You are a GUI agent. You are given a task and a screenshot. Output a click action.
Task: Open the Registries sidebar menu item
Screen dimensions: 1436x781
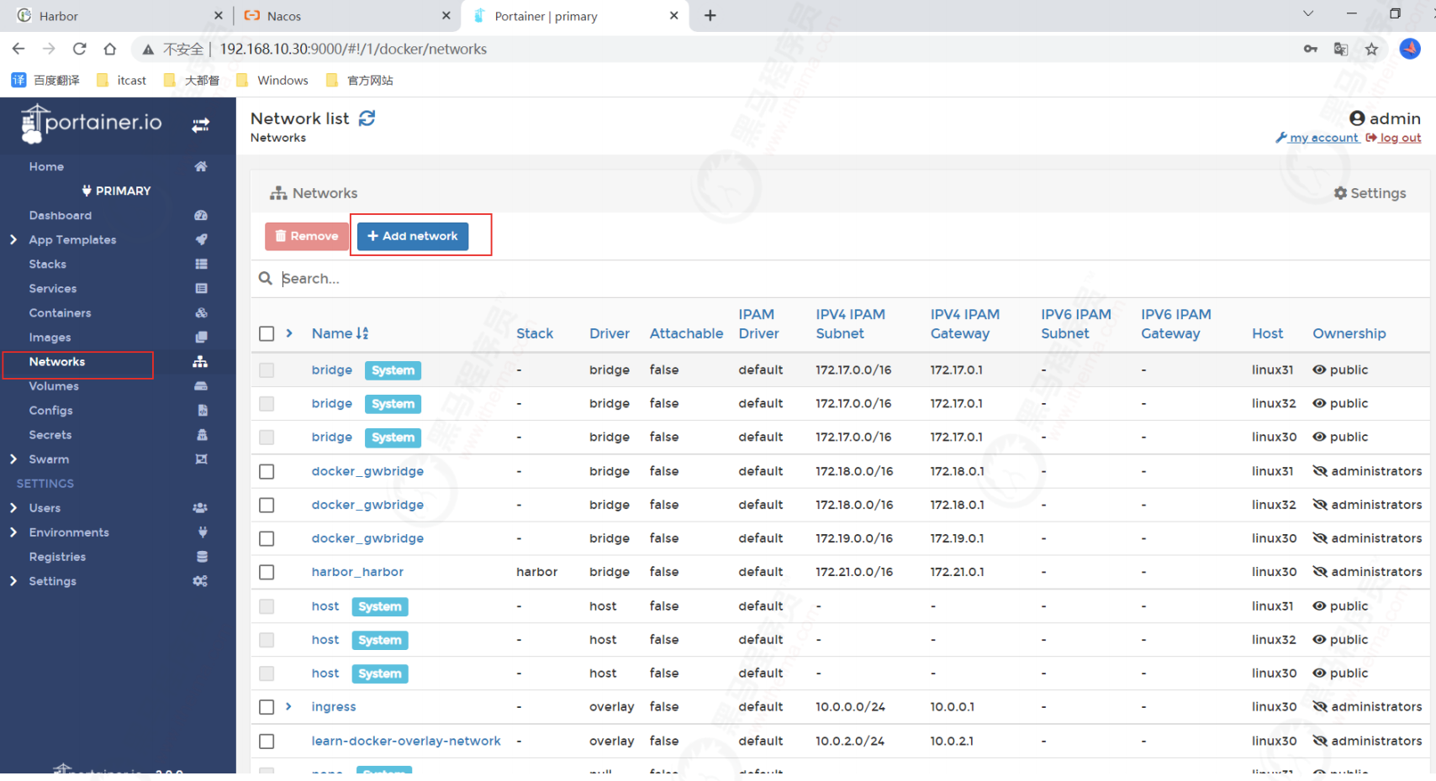coord(57,556)
